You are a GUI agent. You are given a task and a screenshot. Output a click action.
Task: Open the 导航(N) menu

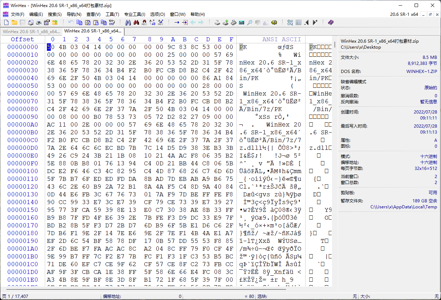click(74, 14)
